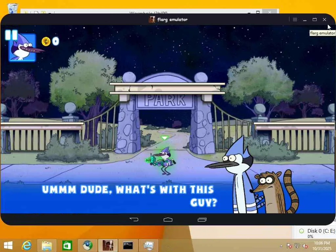Viewport: 336px width, 252px height.
Task: Tap the Android recent apps button
Action: point(202,220)
